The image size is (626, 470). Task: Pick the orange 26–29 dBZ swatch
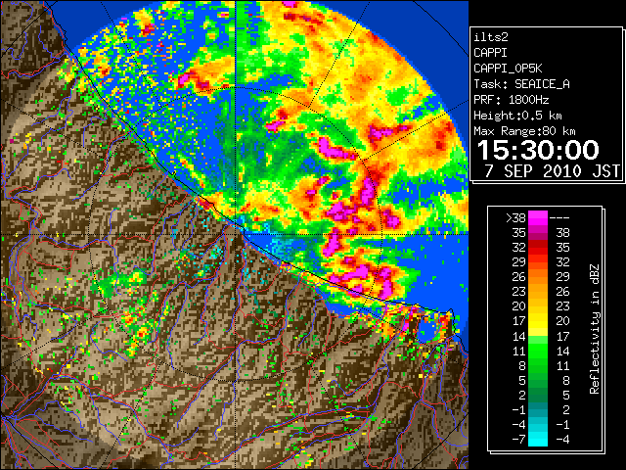(538, 277)
